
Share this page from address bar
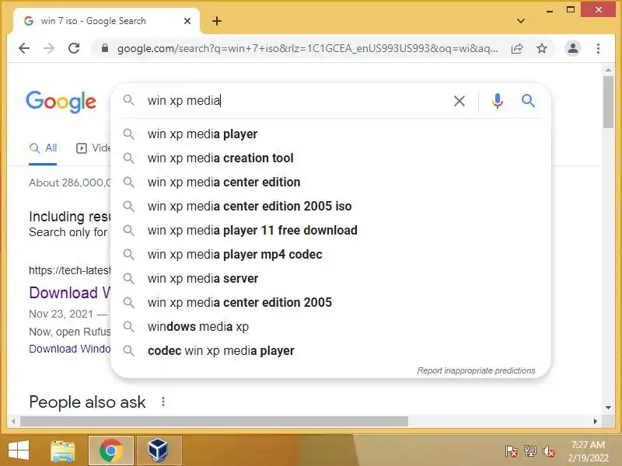(x=517, y=48)
